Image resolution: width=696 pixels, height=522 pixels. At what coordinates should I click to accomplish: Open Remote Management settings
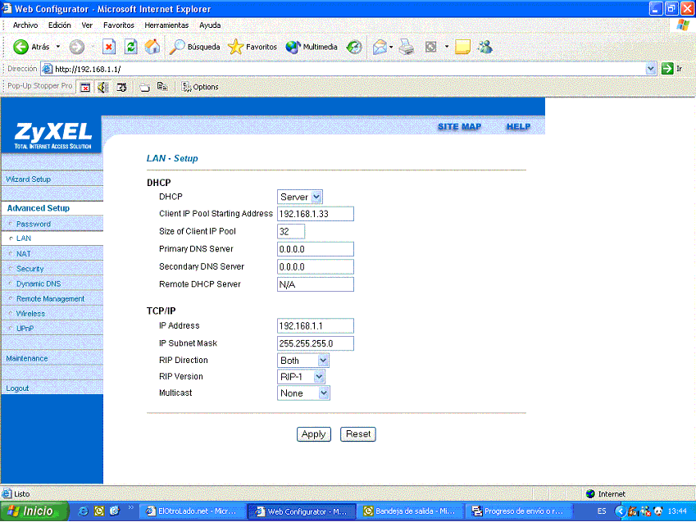coord(50,299)
